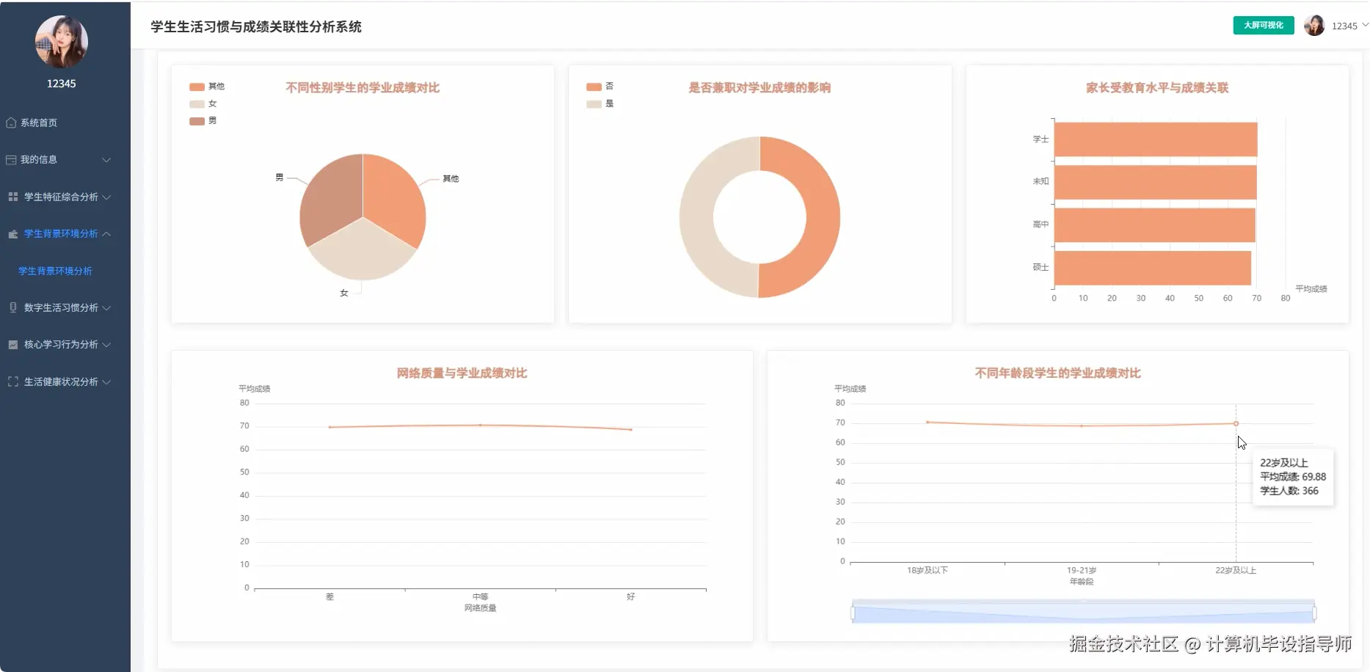This screenshot has height=672, width=1370.
Task: Click the 未知 bar in education chart
Action: coord(1155,182)
